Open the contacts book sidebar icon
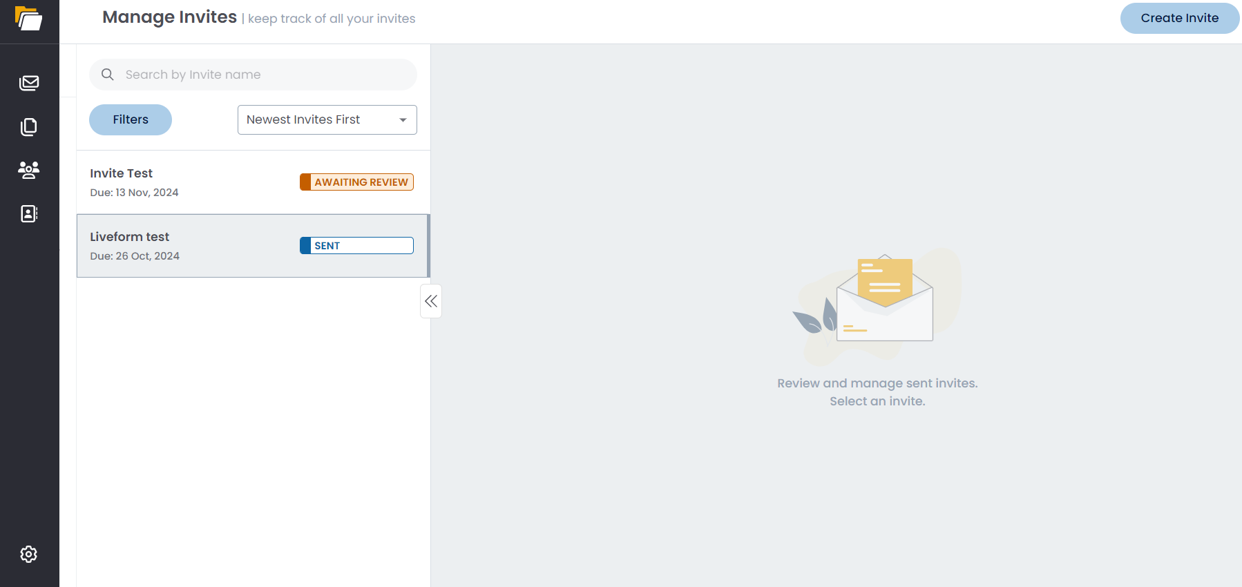The image size is (1242, 587). click(x=29, y=213)
